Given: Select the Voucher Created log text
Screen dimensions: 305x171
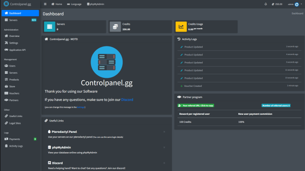Looking at the screenshot, I should coord(193,86).
